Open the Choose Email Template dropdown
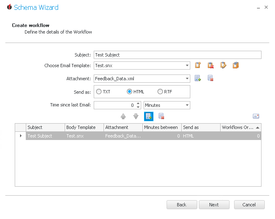The width and height of the screenshot is (275, 219). (187, 65)
